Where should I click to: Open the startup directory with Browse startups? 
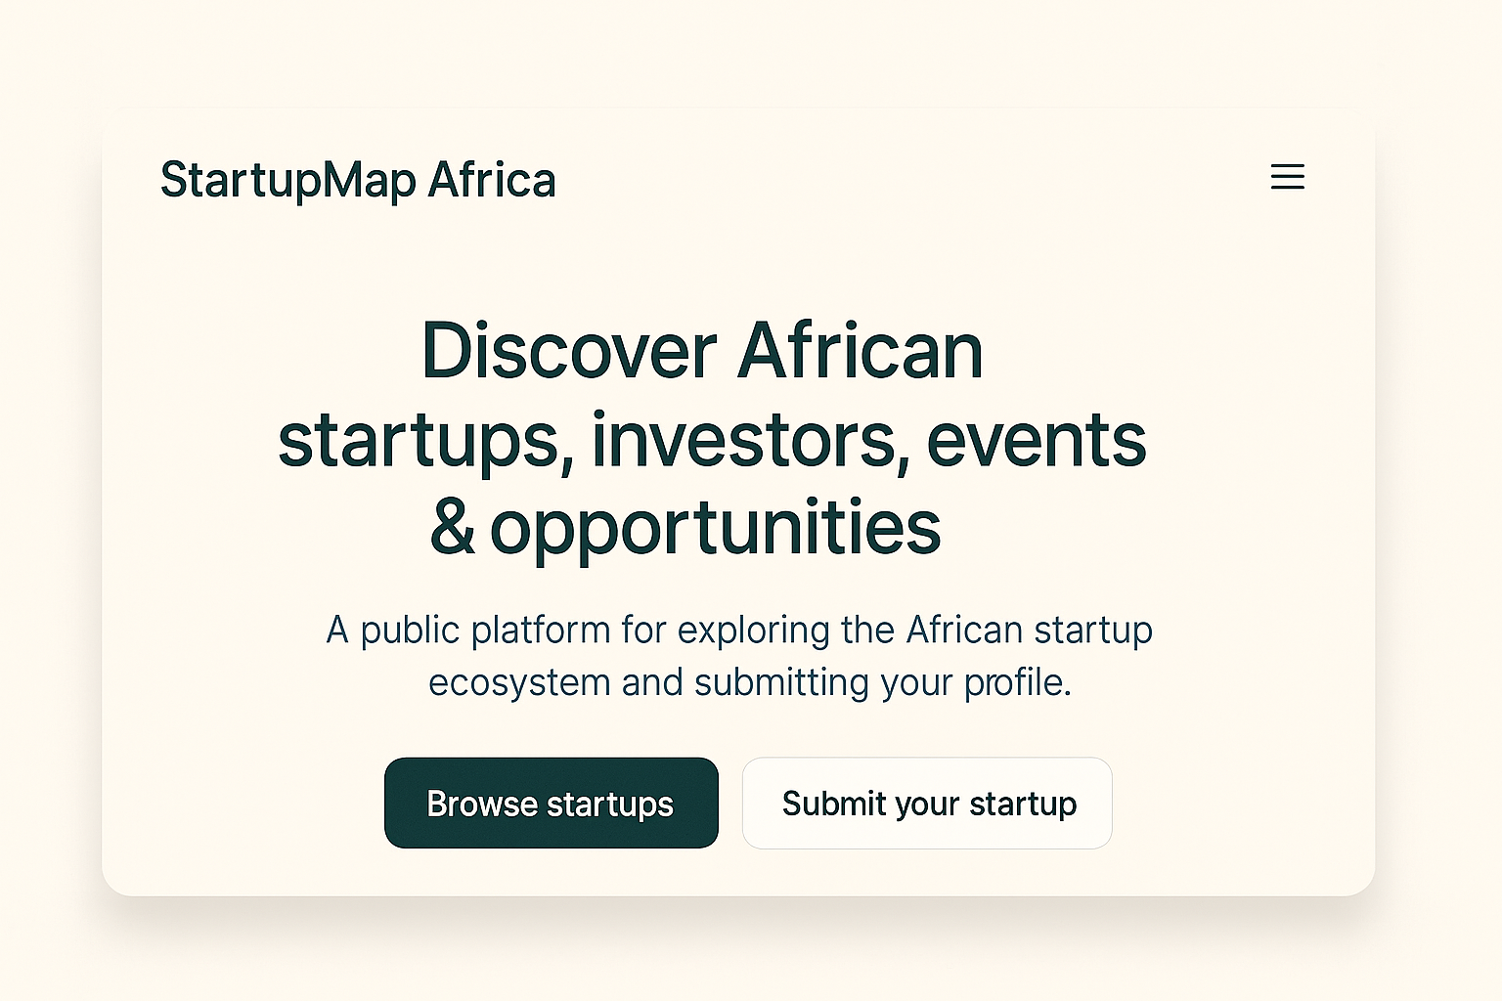pos(551,803)
